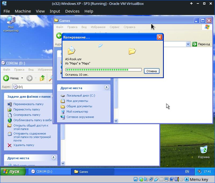
Task: Click the EN language indicator
Action: point(187,171)
